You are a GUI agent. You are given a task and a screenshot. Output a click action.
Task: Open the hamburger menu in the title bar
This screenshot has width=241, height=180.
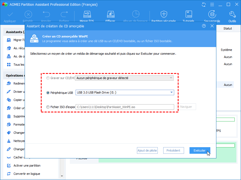(x=212, y=5)
